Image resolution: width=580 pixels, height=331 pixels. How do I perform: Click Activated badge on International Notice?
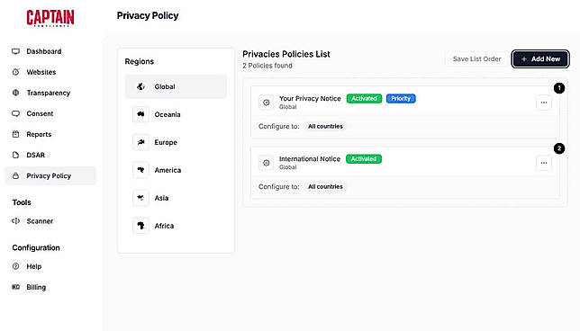(364, 159)
